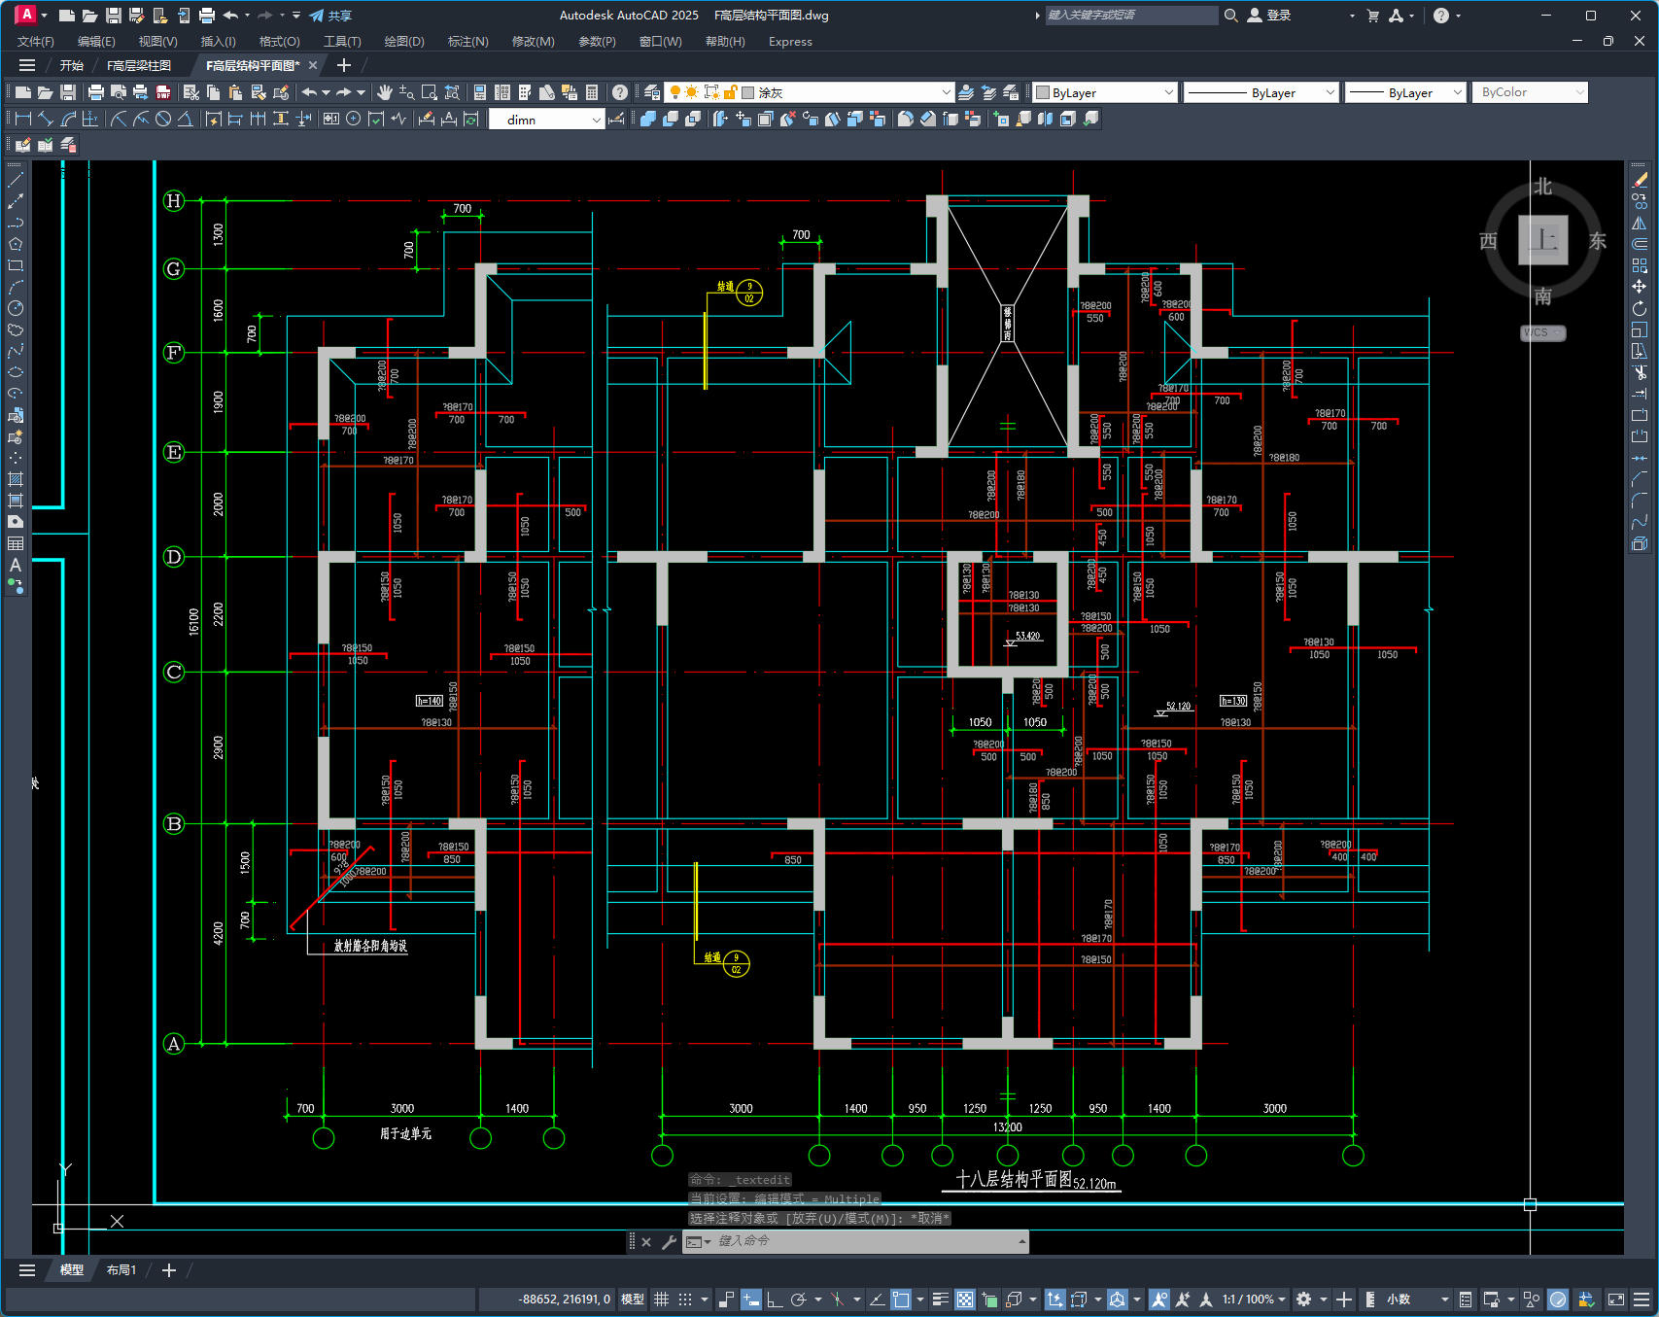Click the 模型 model space status button

[633, 1300]
